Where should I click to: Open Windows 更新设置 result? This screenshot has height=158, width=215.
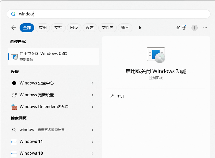point(54,95)
